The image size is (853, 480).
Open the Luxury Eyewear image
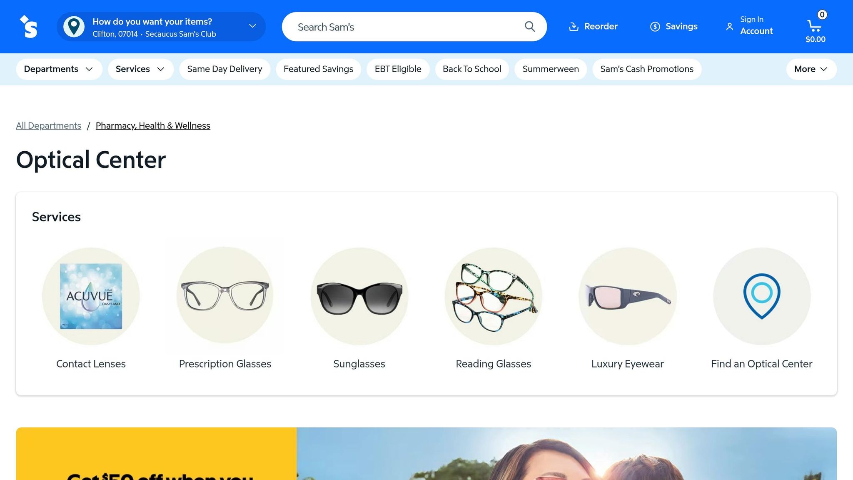[x=628, y=296]
